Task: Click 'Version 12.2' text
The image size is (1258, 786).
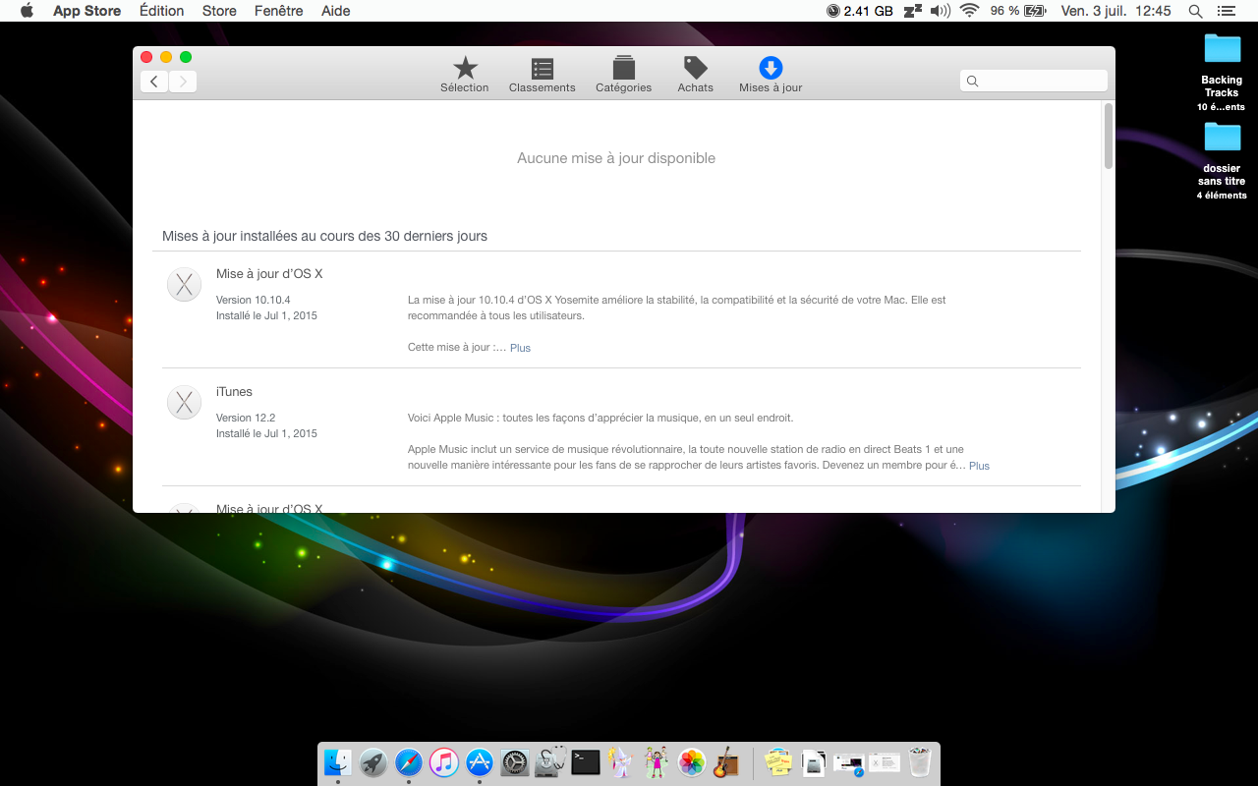Action: pos(246,418)
